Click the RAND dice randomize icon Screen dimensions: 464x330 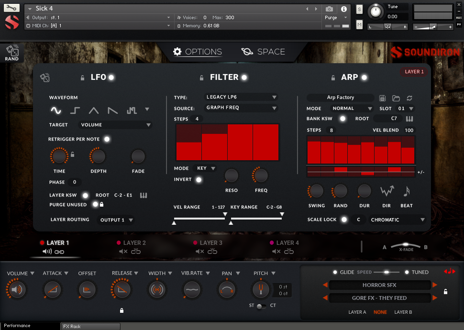pyautogui.click(x=12, y=53)
